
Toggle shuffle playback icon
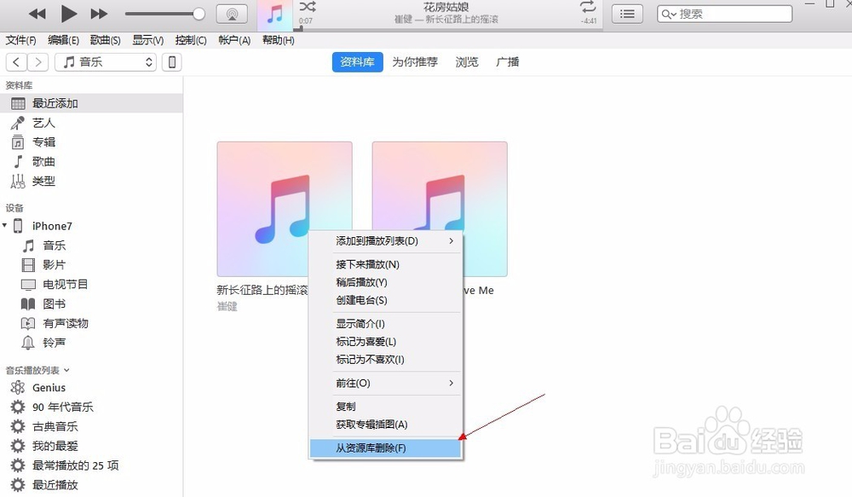click(x=308, y=7)
